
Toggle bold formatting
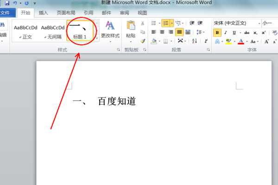pyautogui.click(x=217, y=33)
